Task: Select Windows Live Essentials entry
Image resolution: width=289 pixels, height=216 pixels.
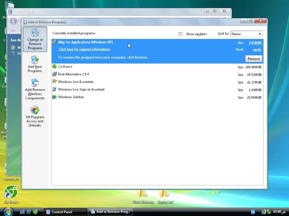Action: coord(157,82)
